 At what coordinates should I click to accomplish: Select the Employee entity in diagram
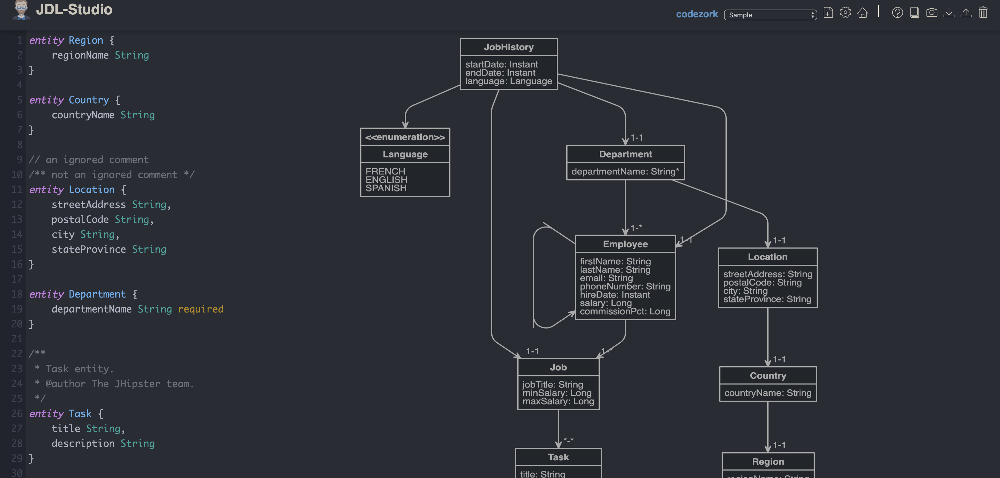(x=625, y=244)
